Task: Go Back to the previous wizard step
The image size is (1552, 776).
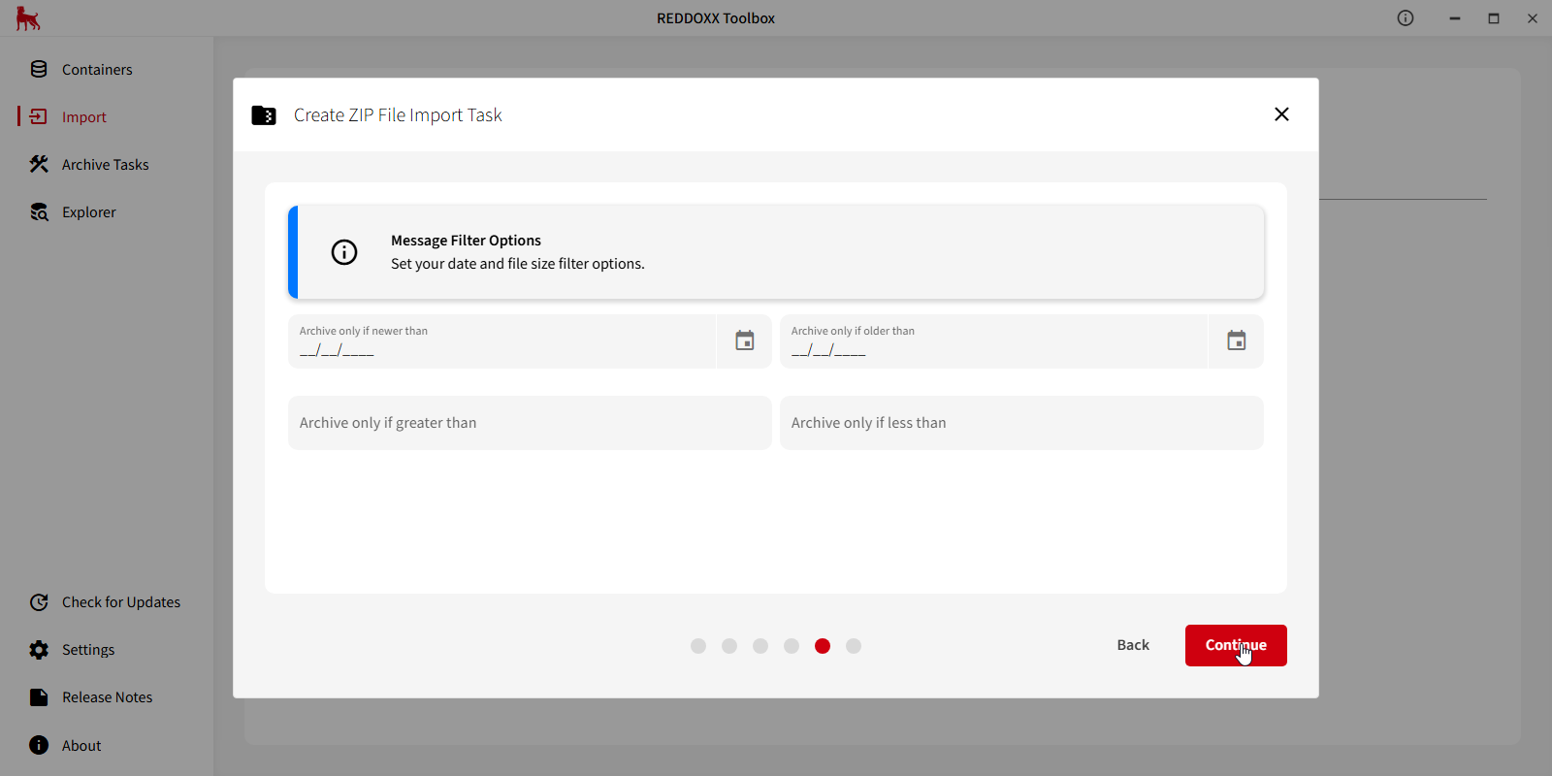Action: (1133, 645)
